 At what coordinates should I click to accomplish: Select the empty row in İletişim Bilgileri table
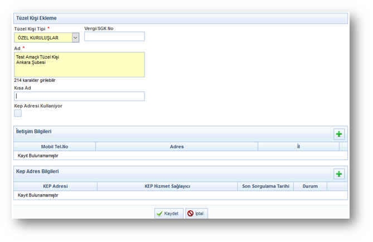pos(180,156)
